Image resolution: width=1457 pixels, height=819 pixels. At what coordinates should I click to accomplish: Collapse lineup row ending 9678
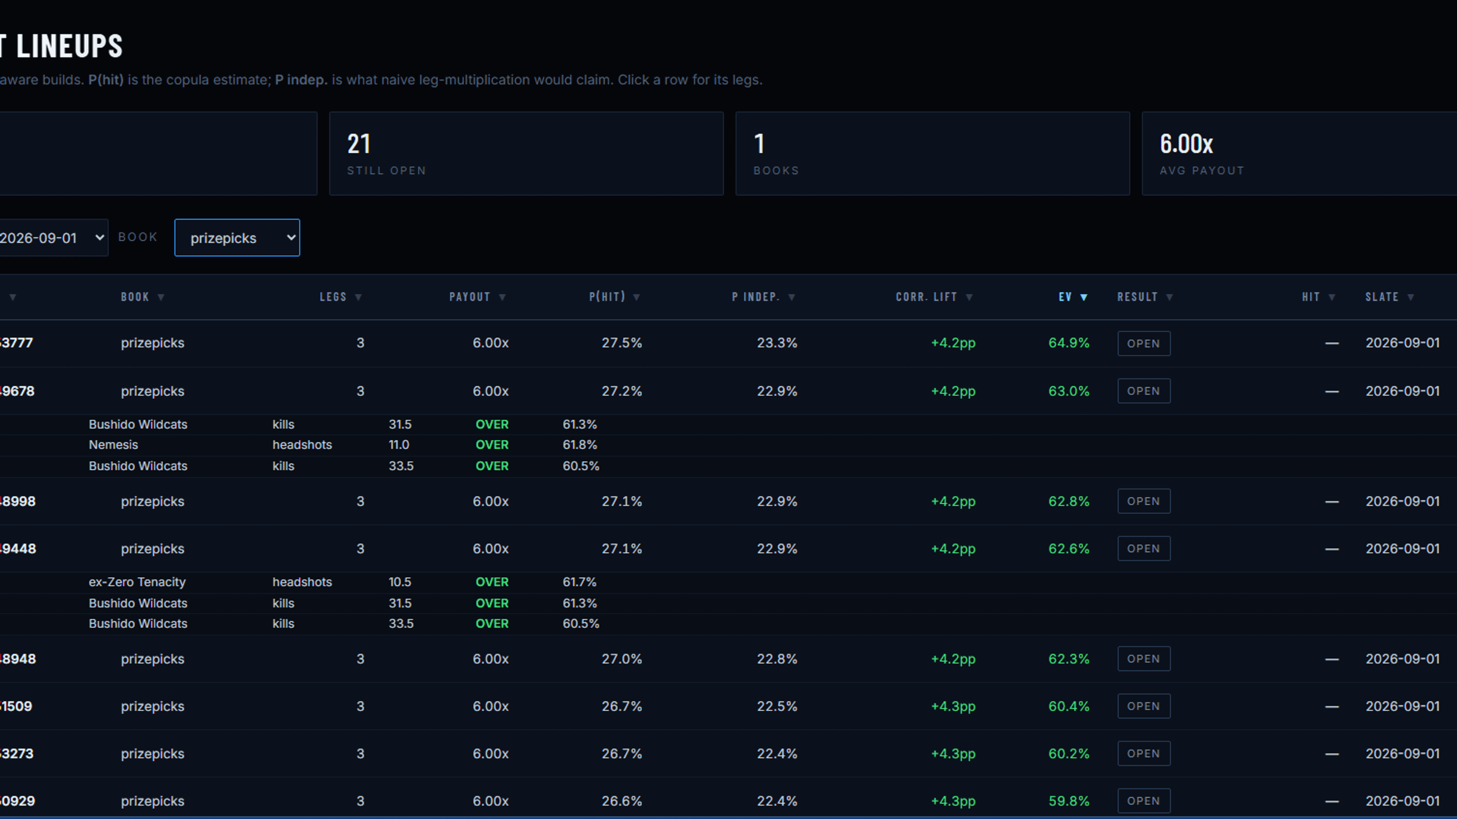pyautogui.click(x=728, y=391)
